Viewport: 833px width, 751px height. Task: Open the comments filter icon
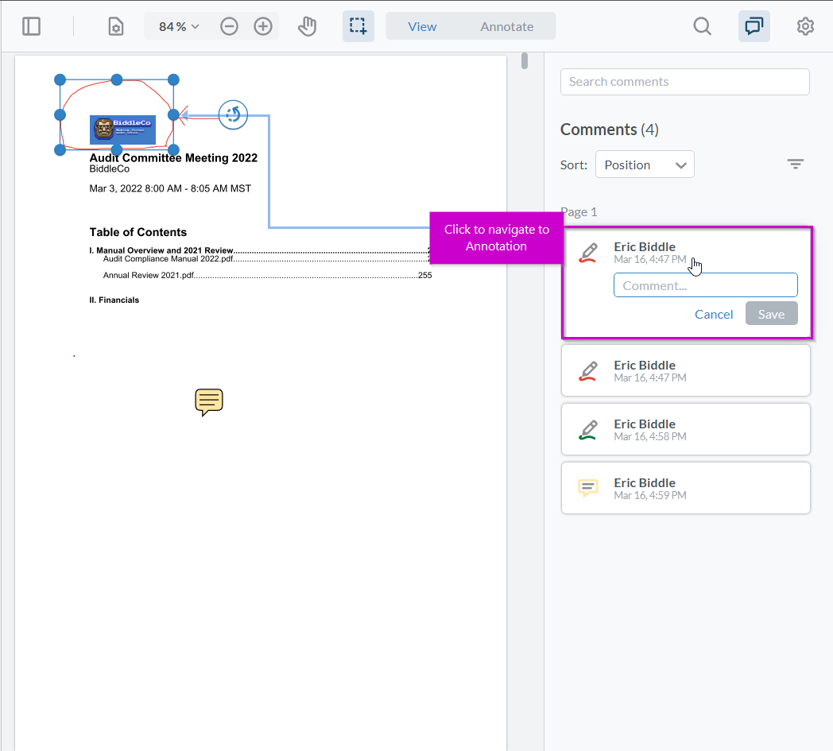796,165
